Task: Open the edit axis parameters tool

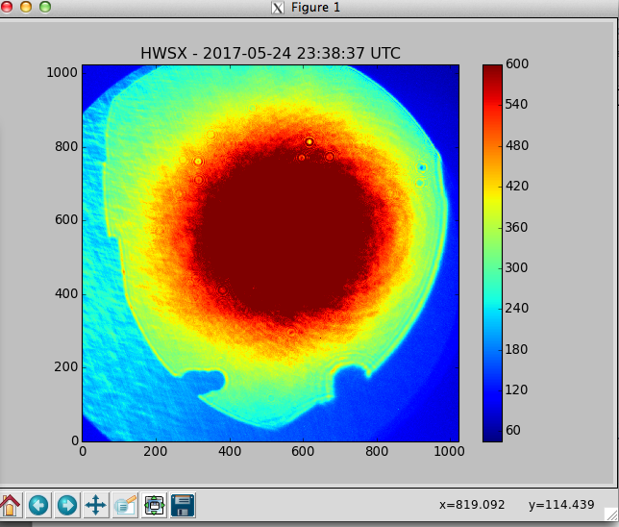Action: coord(125,505)
